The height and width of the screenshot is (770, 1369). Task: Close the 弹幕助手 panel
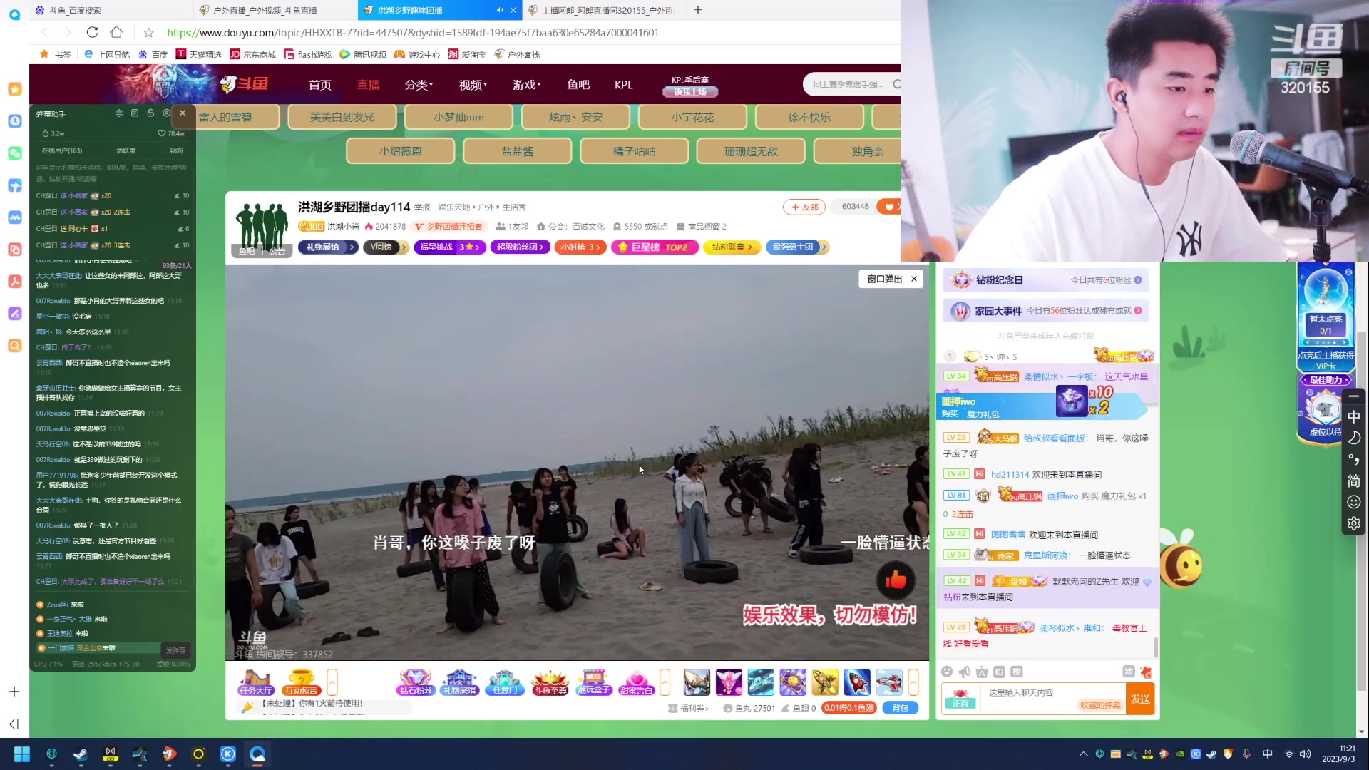coord(183,113)
